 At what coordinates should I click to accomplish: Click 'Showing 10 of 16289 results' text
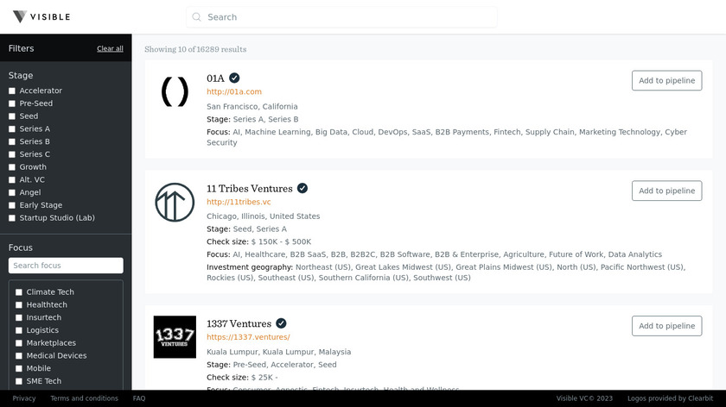[195, 49]
